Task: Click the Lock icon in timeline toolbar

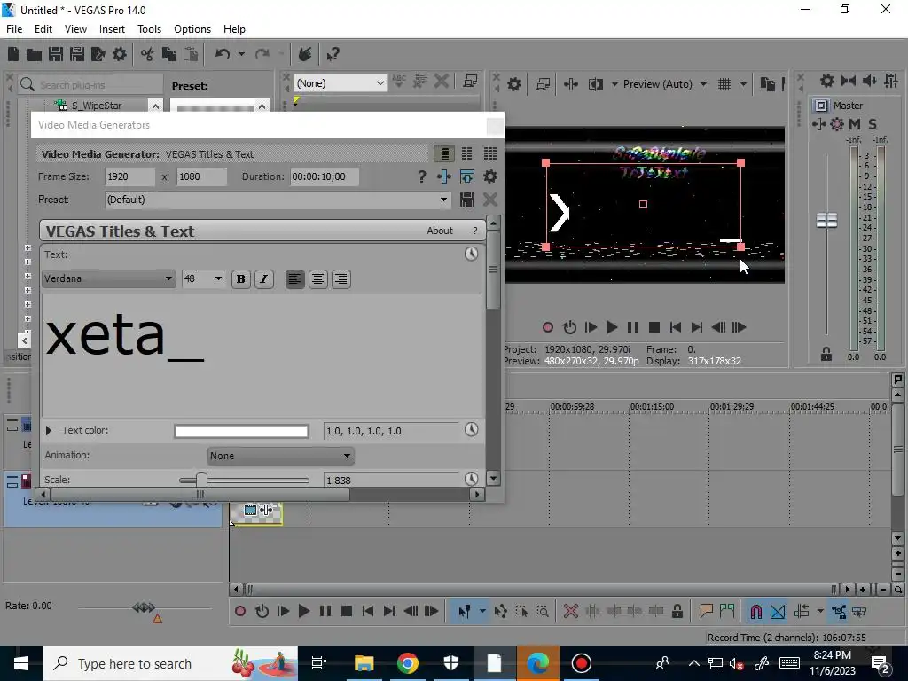Action: pyautogui.click(x=677, y=611)
